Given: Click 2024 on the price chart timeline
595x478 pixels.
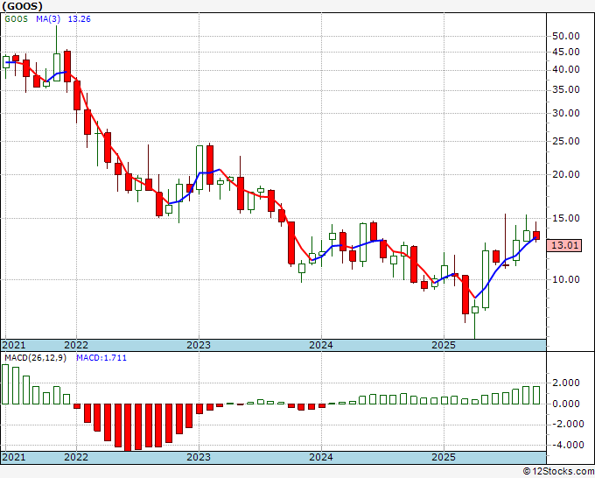Looking at the screenshot, I should [321, 345].
